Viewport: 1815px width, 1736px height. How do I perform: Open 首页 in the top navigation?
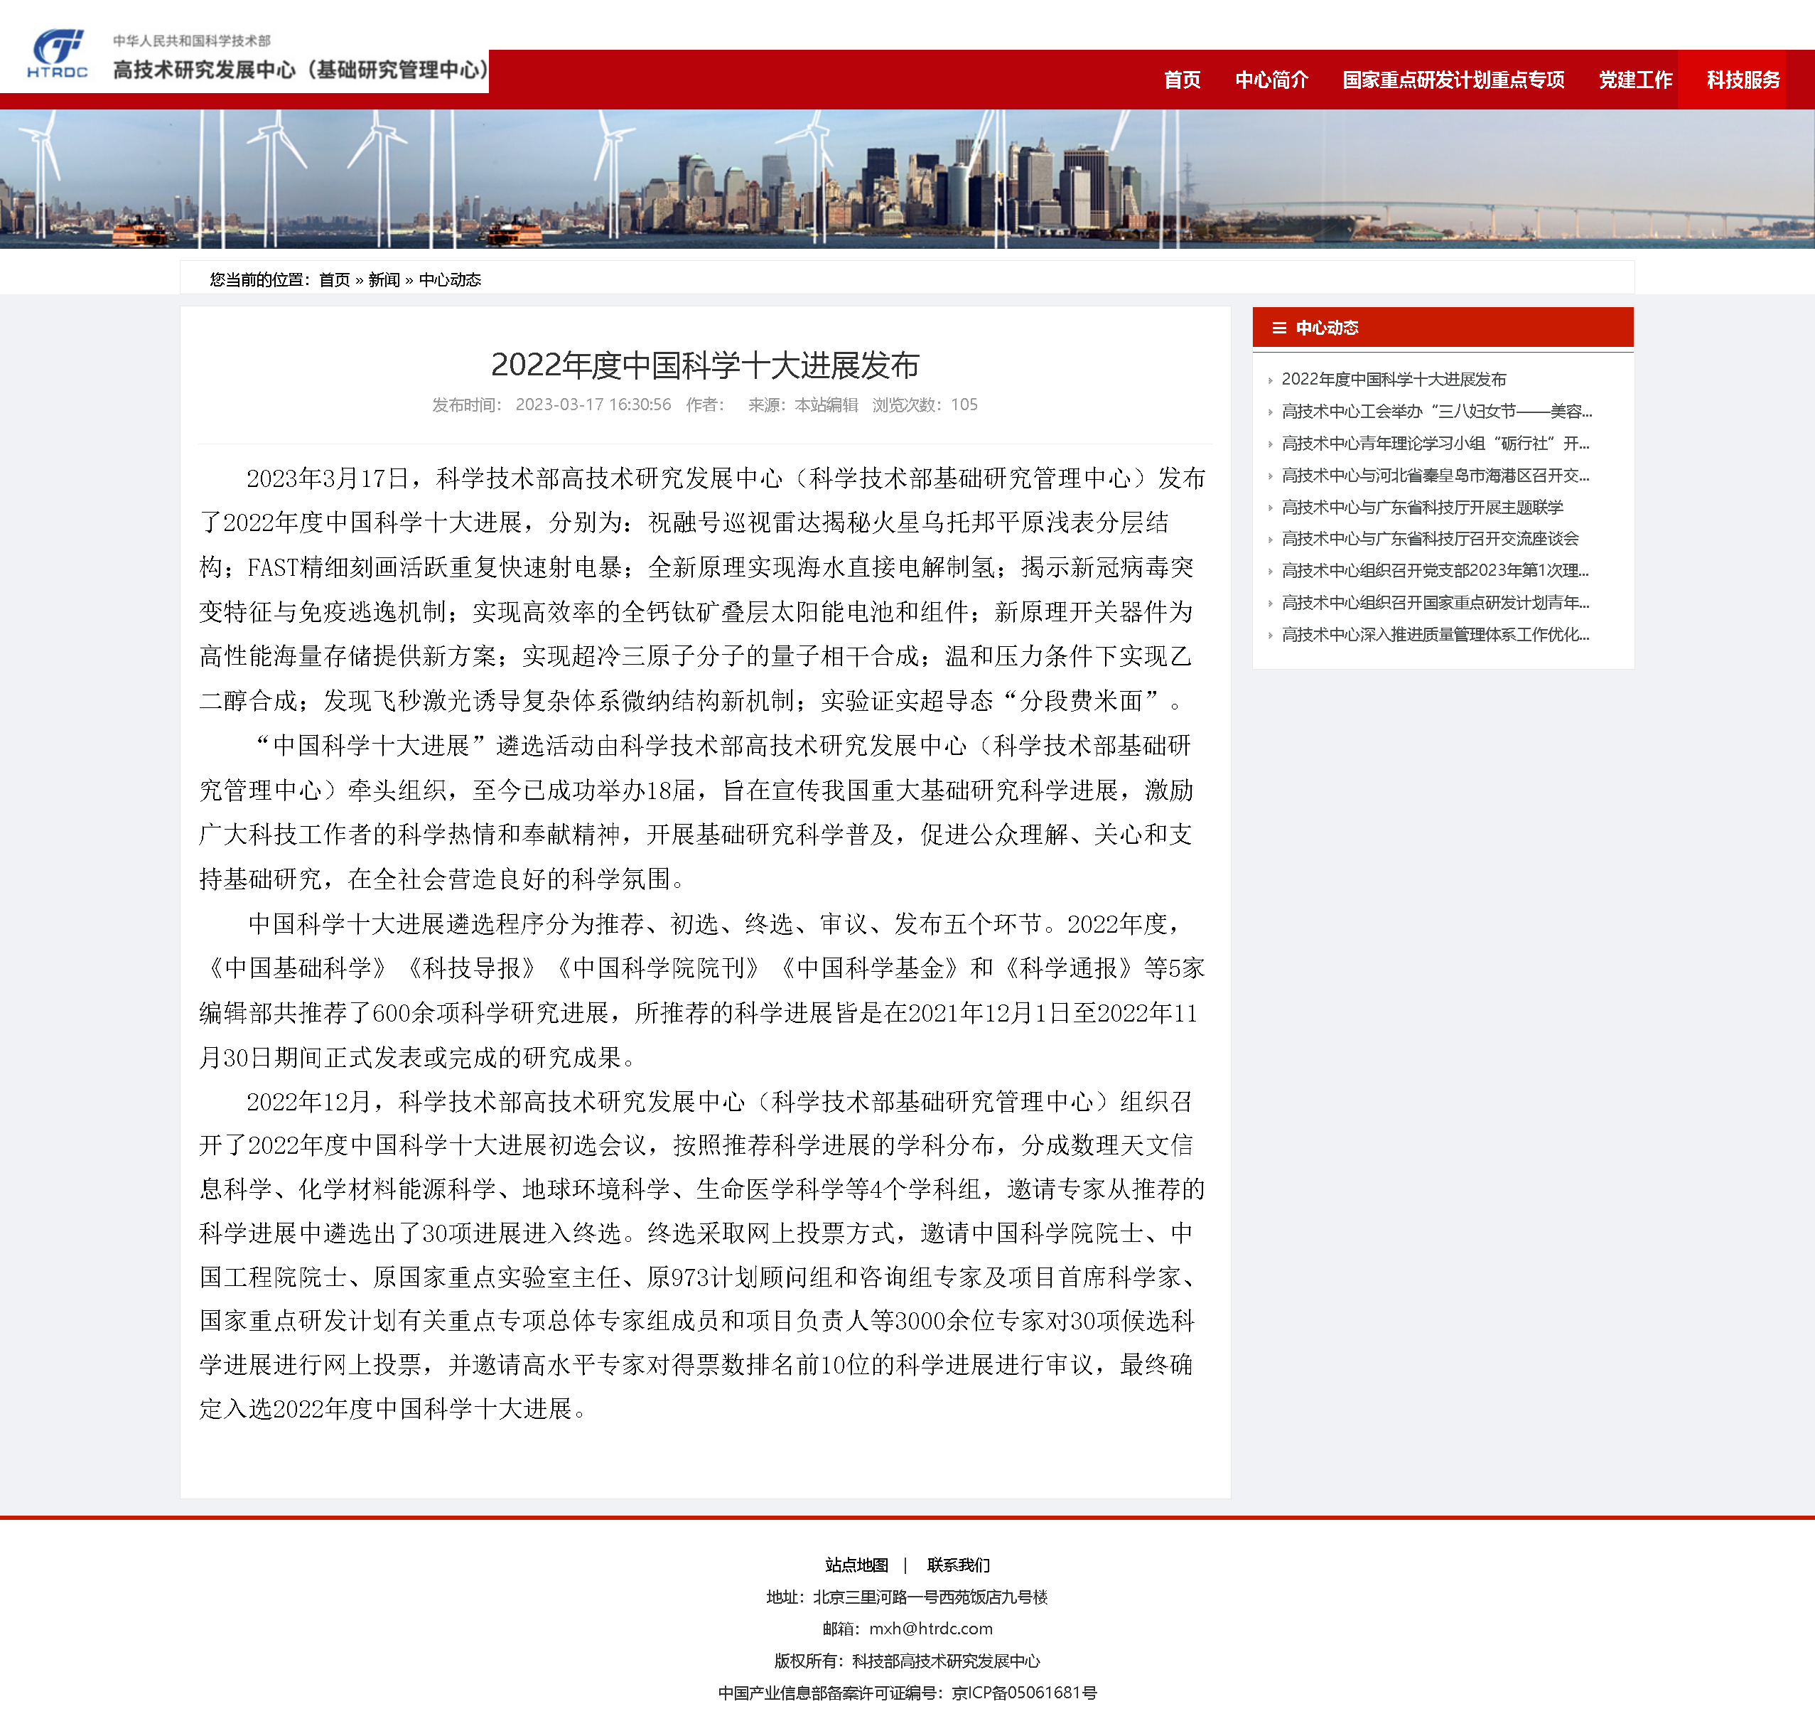[1181, 80]
